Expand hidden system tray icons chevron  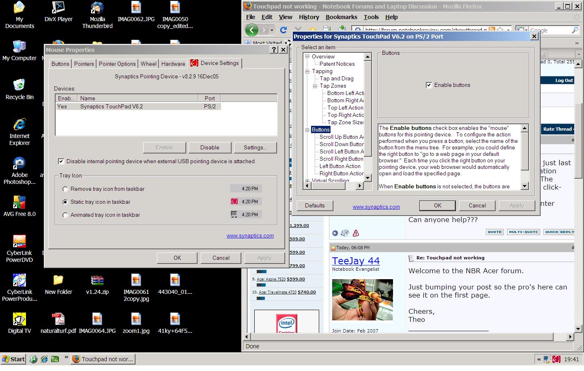(x=539, y=359)
